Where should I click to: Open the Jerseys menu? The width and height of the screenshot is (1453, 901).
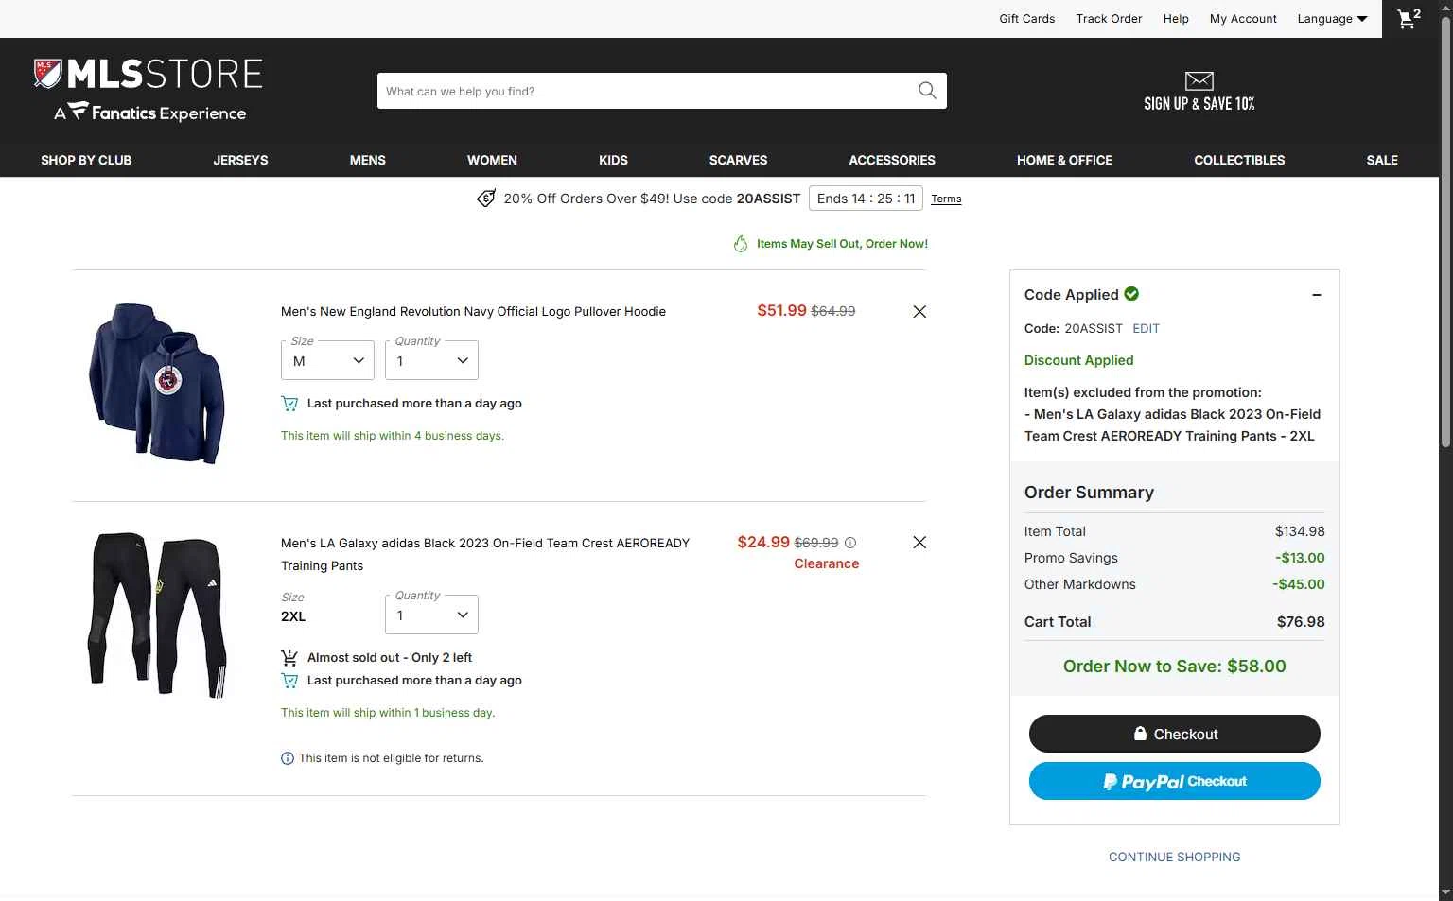click(x=240, y=160)
